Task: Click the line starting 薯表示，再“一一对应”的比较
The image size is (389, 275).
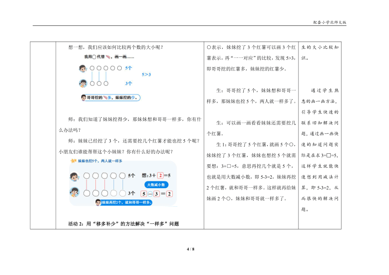Action: tap(251, 58)
